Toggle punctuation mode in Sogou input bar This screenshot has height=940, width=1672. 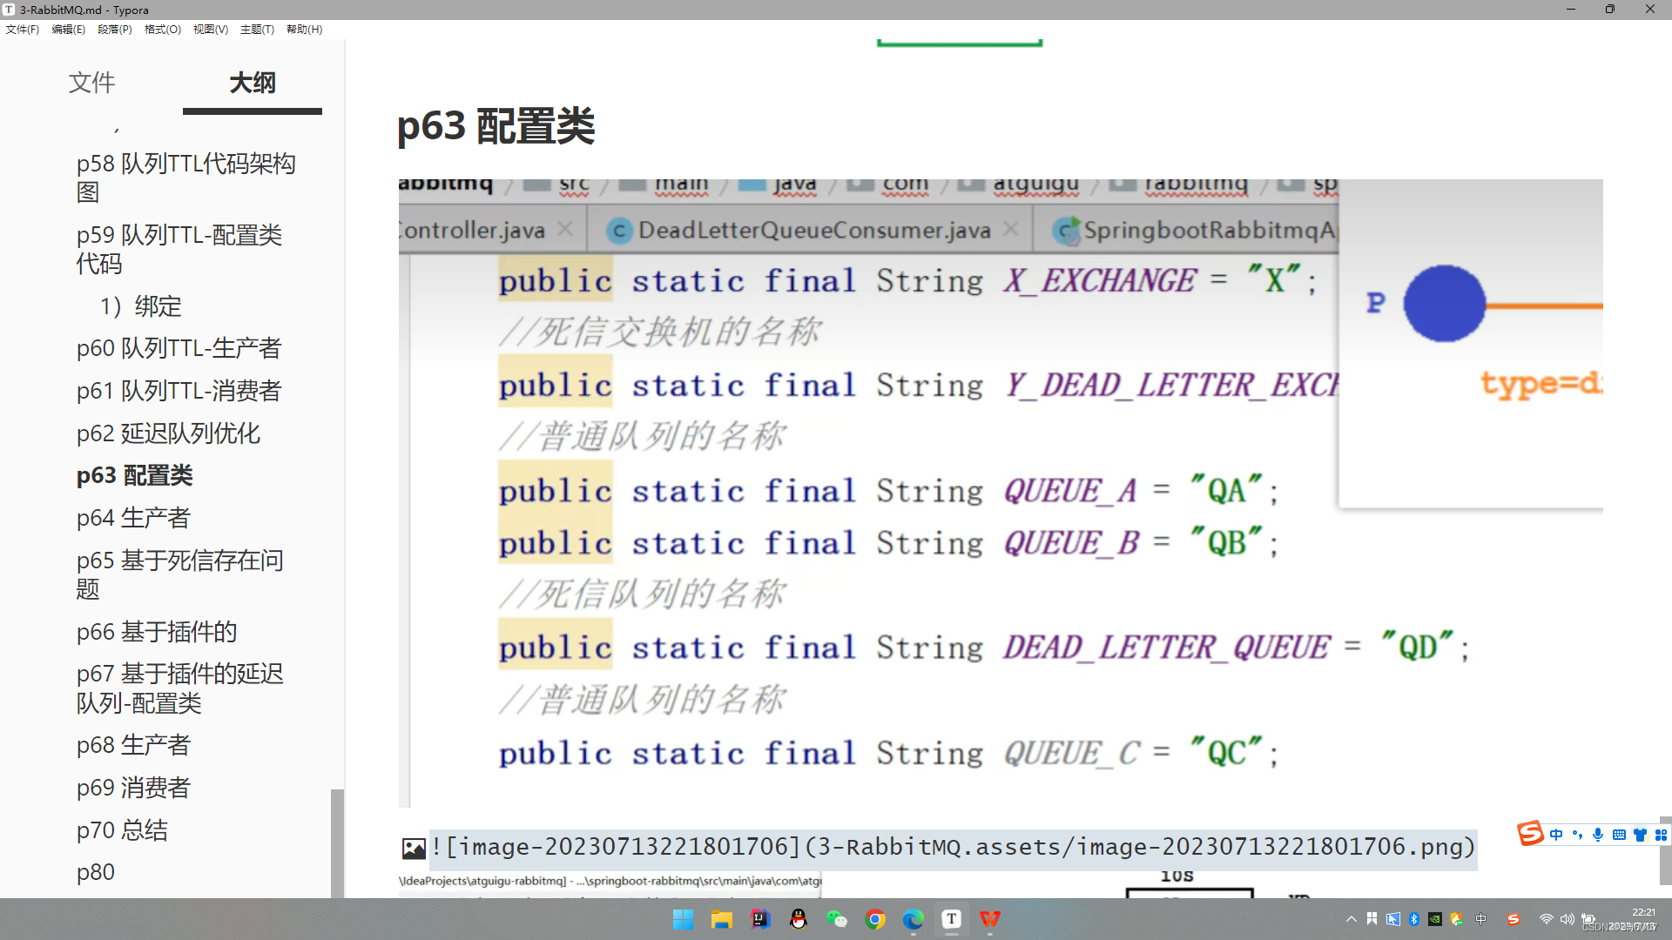point(1578,835)
